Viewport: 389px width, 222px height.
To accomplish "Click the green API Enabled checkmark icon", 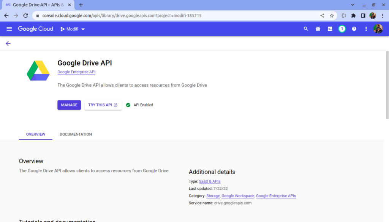I will [x=128, y=105].
